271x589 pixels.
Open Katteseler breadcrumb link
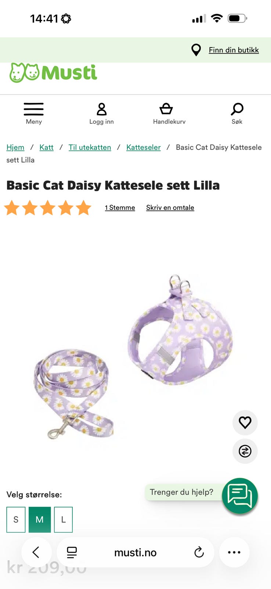tap(144, 147)
